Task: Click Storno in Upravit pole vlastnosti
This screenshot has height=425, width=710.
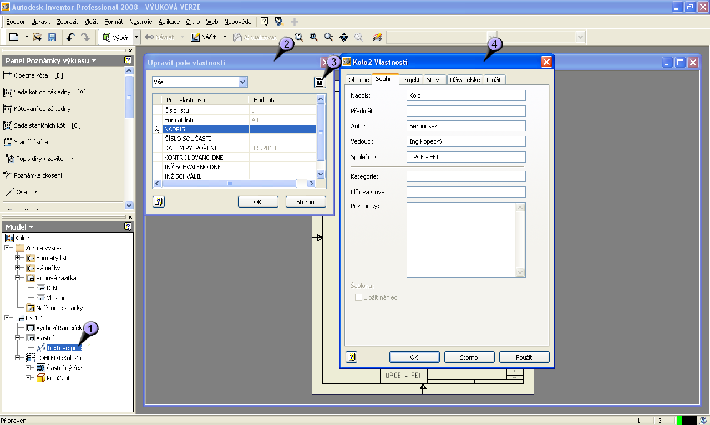Action: click(x=305, y=202)
